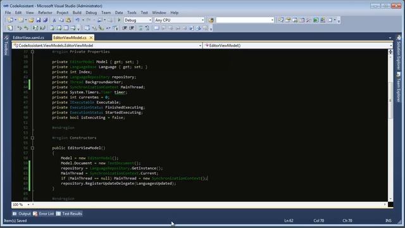Show the Output panel

tap(22, 213)
